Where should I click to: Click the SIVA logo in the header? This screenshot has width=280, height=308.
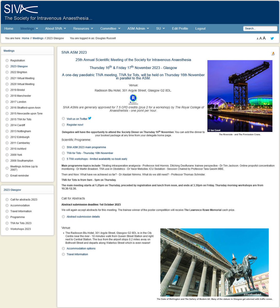pyautogui.click(x=21, y=9)
